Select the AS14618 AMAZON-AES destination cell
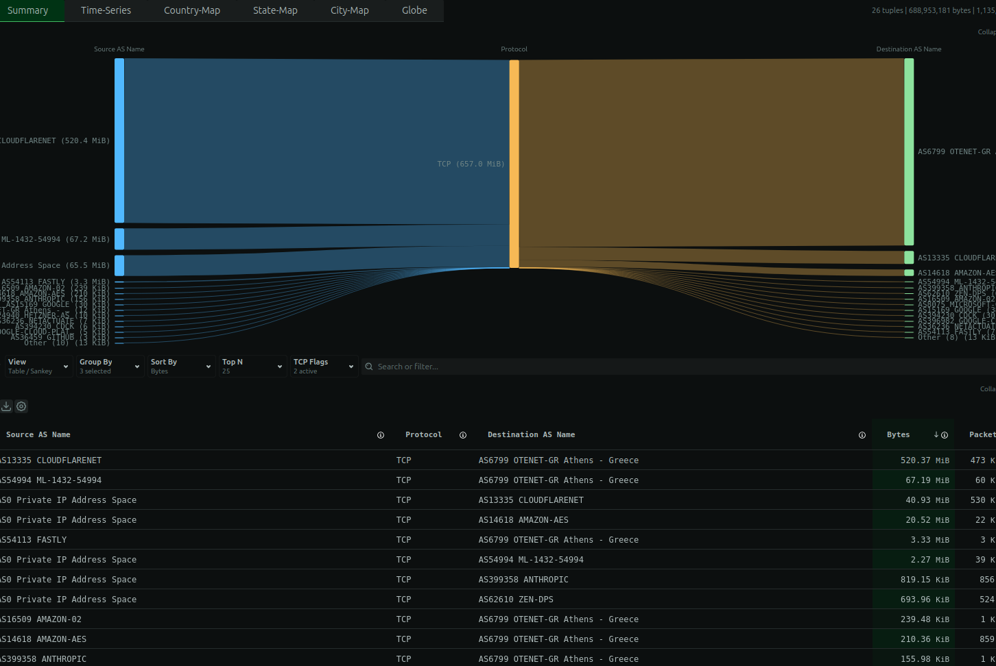This screenshot has width=996, height=666. 523,520
